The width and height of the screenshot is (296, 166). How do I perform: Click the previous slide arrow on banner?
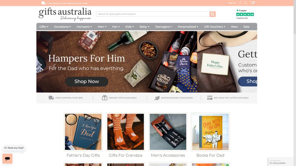(54, 66)
